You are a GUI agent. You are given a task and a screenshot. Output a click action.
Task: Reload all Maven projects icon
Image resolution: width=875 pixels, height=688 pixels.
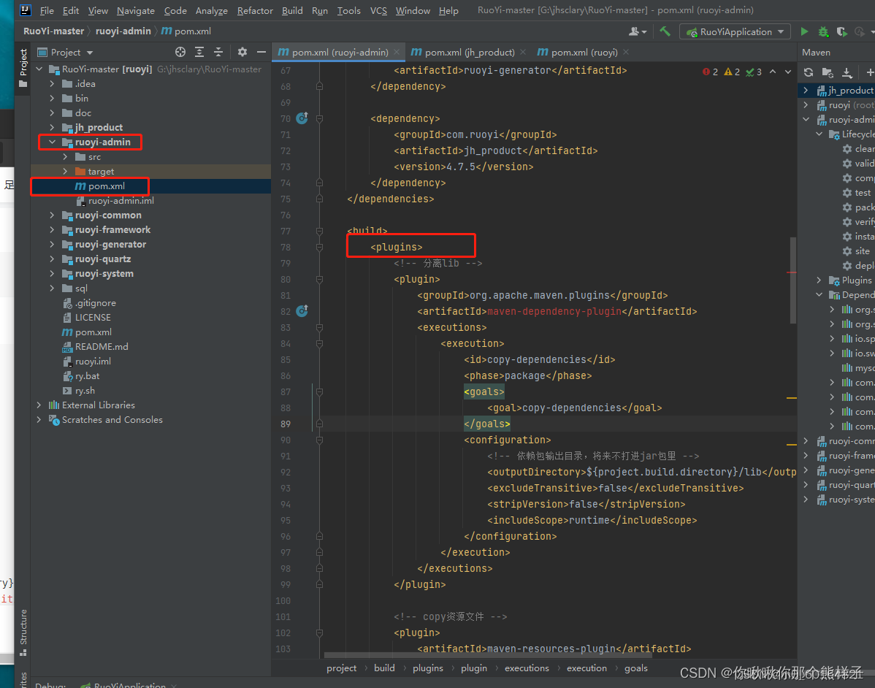coord(808,72)
